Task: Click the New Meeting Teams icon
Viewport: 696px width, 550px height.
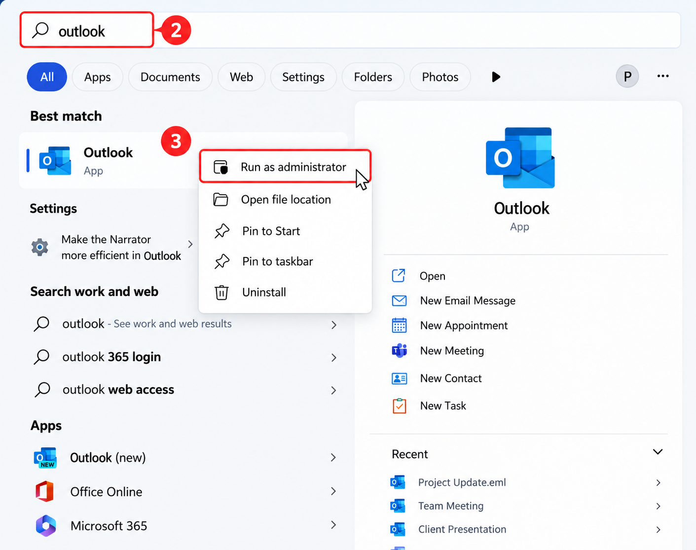Action: click(399, 351)
